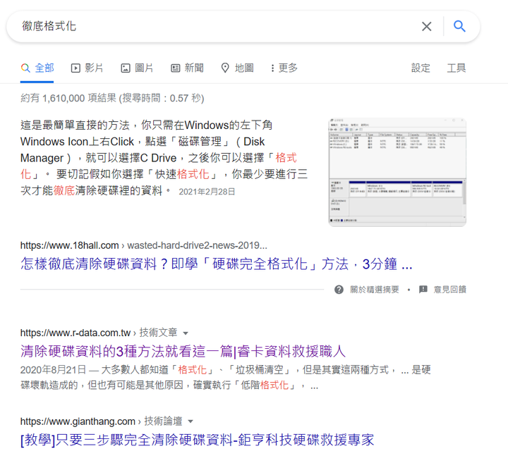This screenshot has height=451, width=508.
Task: Select the 全部 tab
Action: point(37,68)
